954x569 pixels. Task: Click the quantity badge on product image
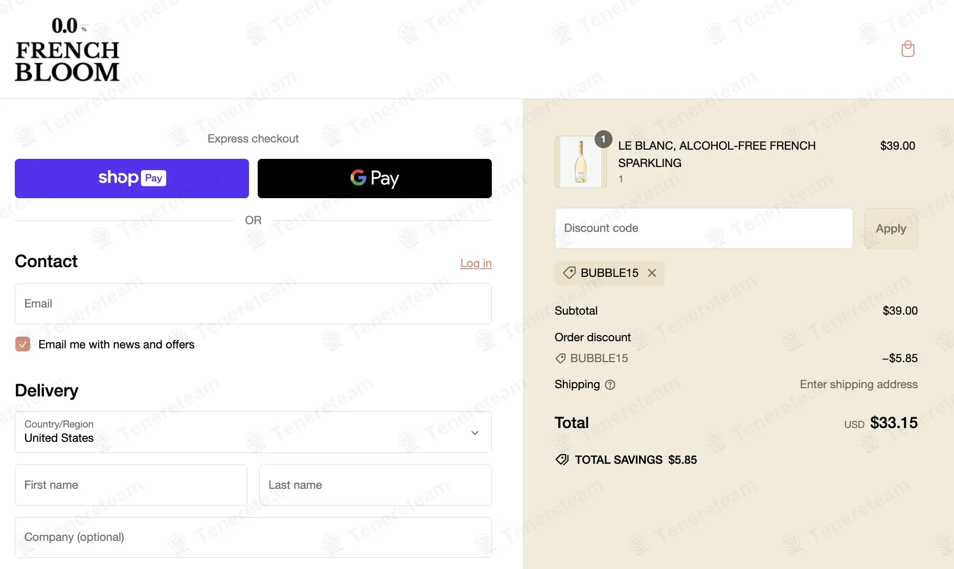click(603, 139)
